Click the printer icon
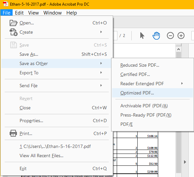This screenshot has height=177, width=194. pyautogui.click(x=13, y=133)
